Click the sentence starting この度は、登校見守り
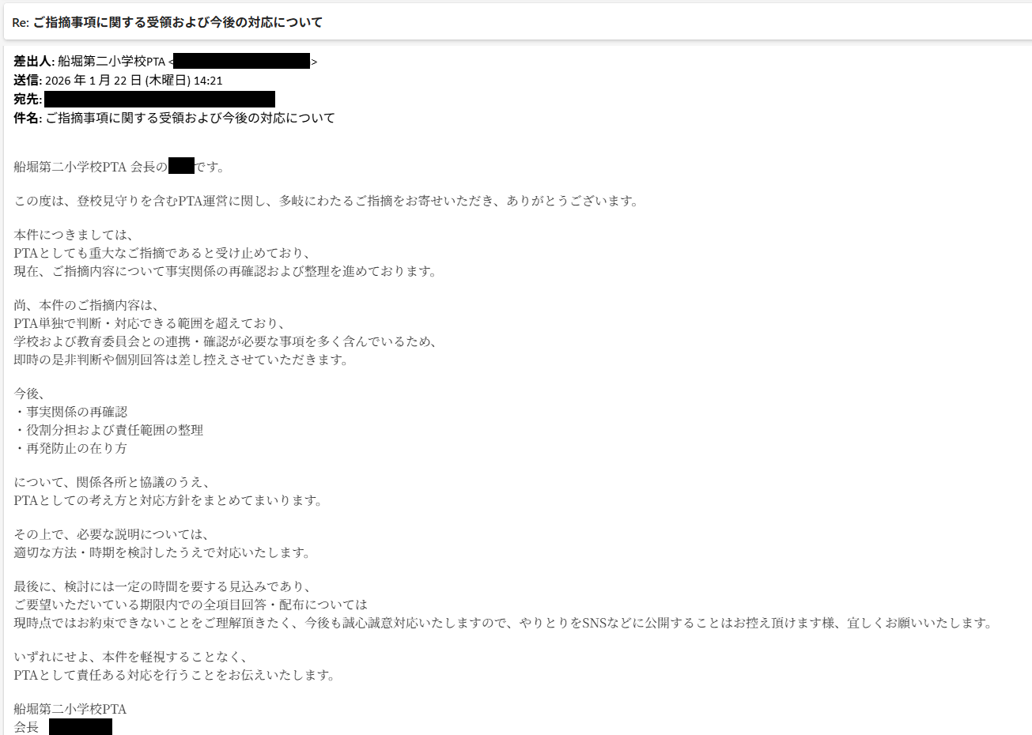The width and height of the screenshot is (1032, 735). [326, 202]
